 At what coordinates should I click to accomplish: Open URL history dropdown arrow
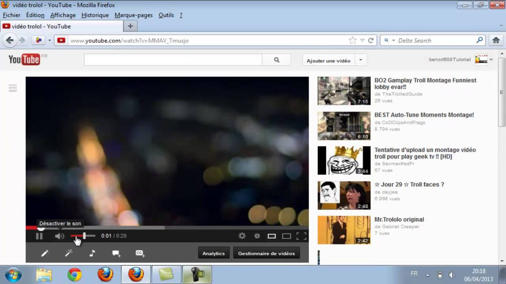coord(362,40)
